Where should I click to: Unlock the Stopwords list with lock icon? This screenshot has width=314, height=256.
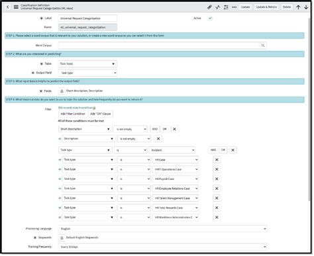click(x=62, y=237)
